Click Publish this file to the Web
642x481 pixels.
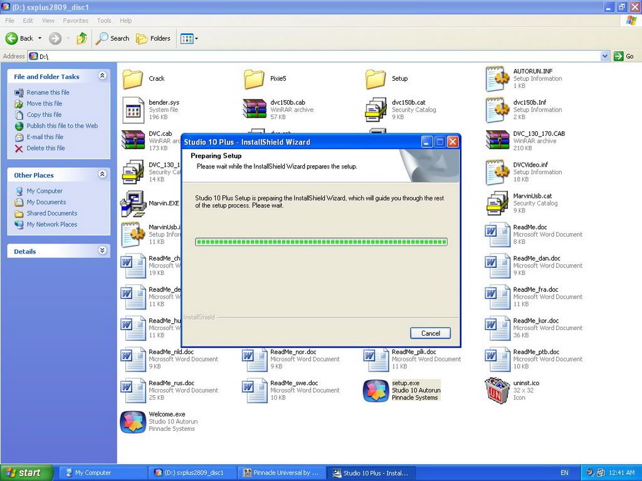62,126
